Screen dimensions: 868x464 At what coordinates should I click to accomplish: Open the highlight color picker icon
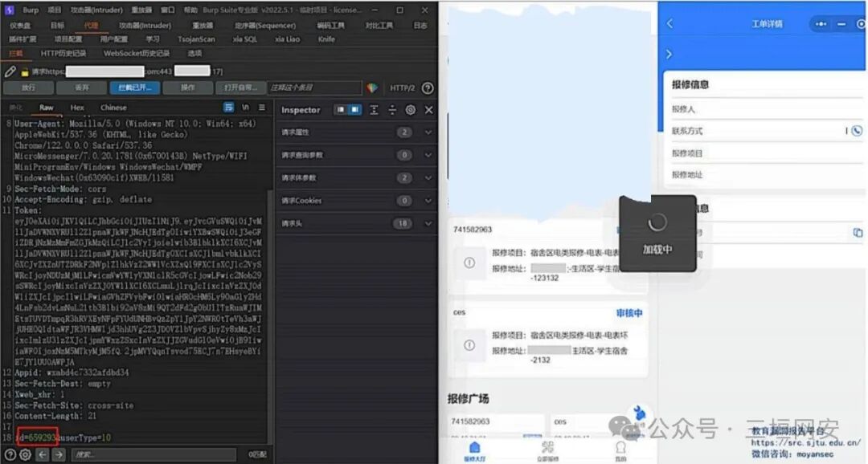point(372,88)
